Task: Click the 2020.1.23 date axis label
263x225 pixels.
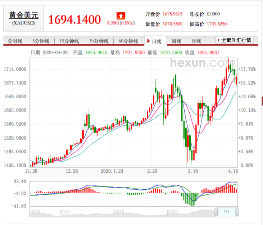Action: pyautogui.click(x=112, y=171)
